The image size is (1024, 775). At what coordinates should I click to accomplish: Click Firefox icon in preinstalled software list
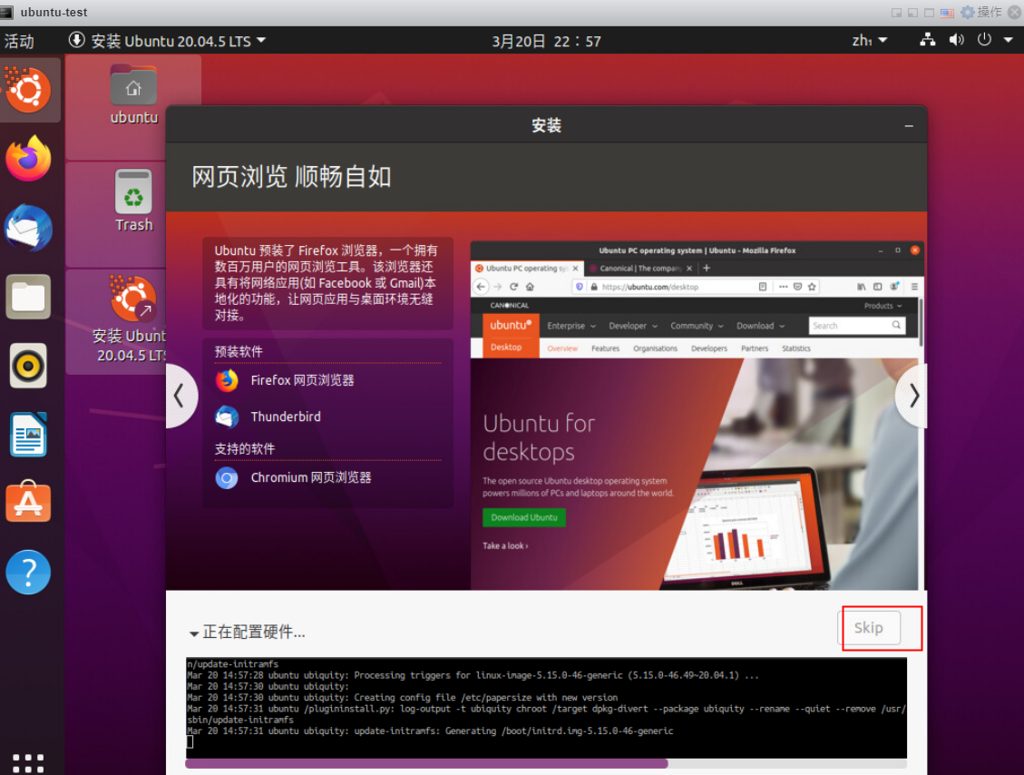pos(227,380)
